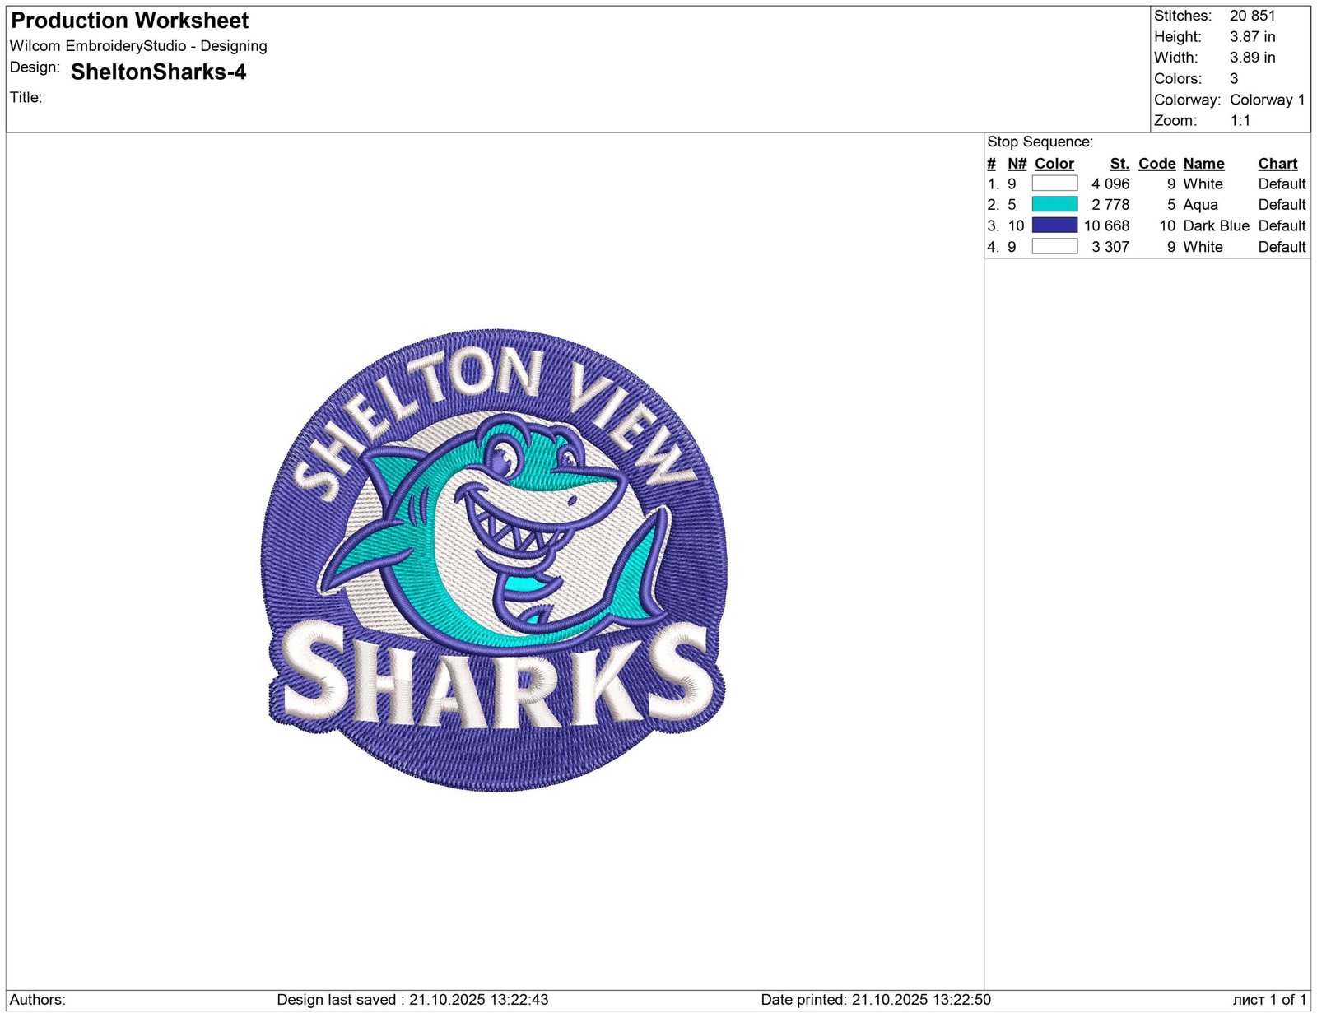Viewport: 1317px width, 1013px height.
Task: Click the Dark Blue color swatch
Action: [1054, 225]
